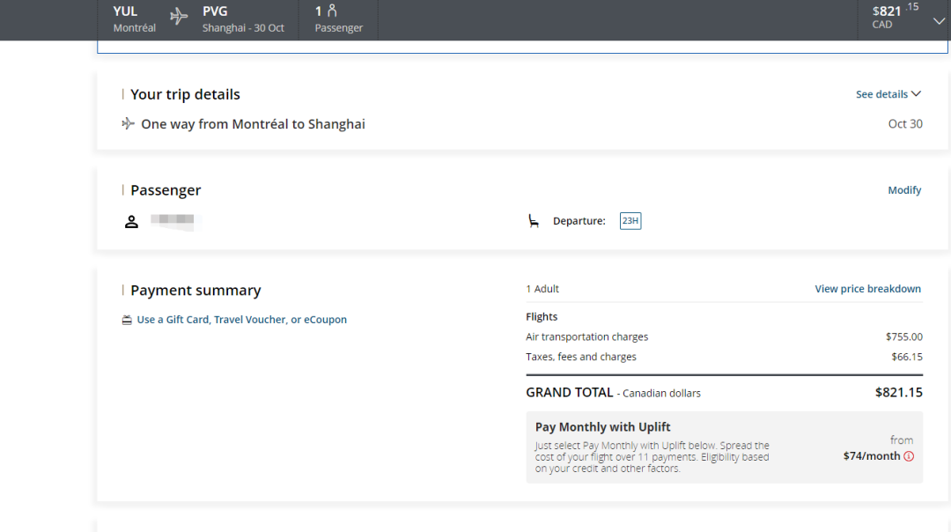Click One way from Montréal to Shanghai

253,123
